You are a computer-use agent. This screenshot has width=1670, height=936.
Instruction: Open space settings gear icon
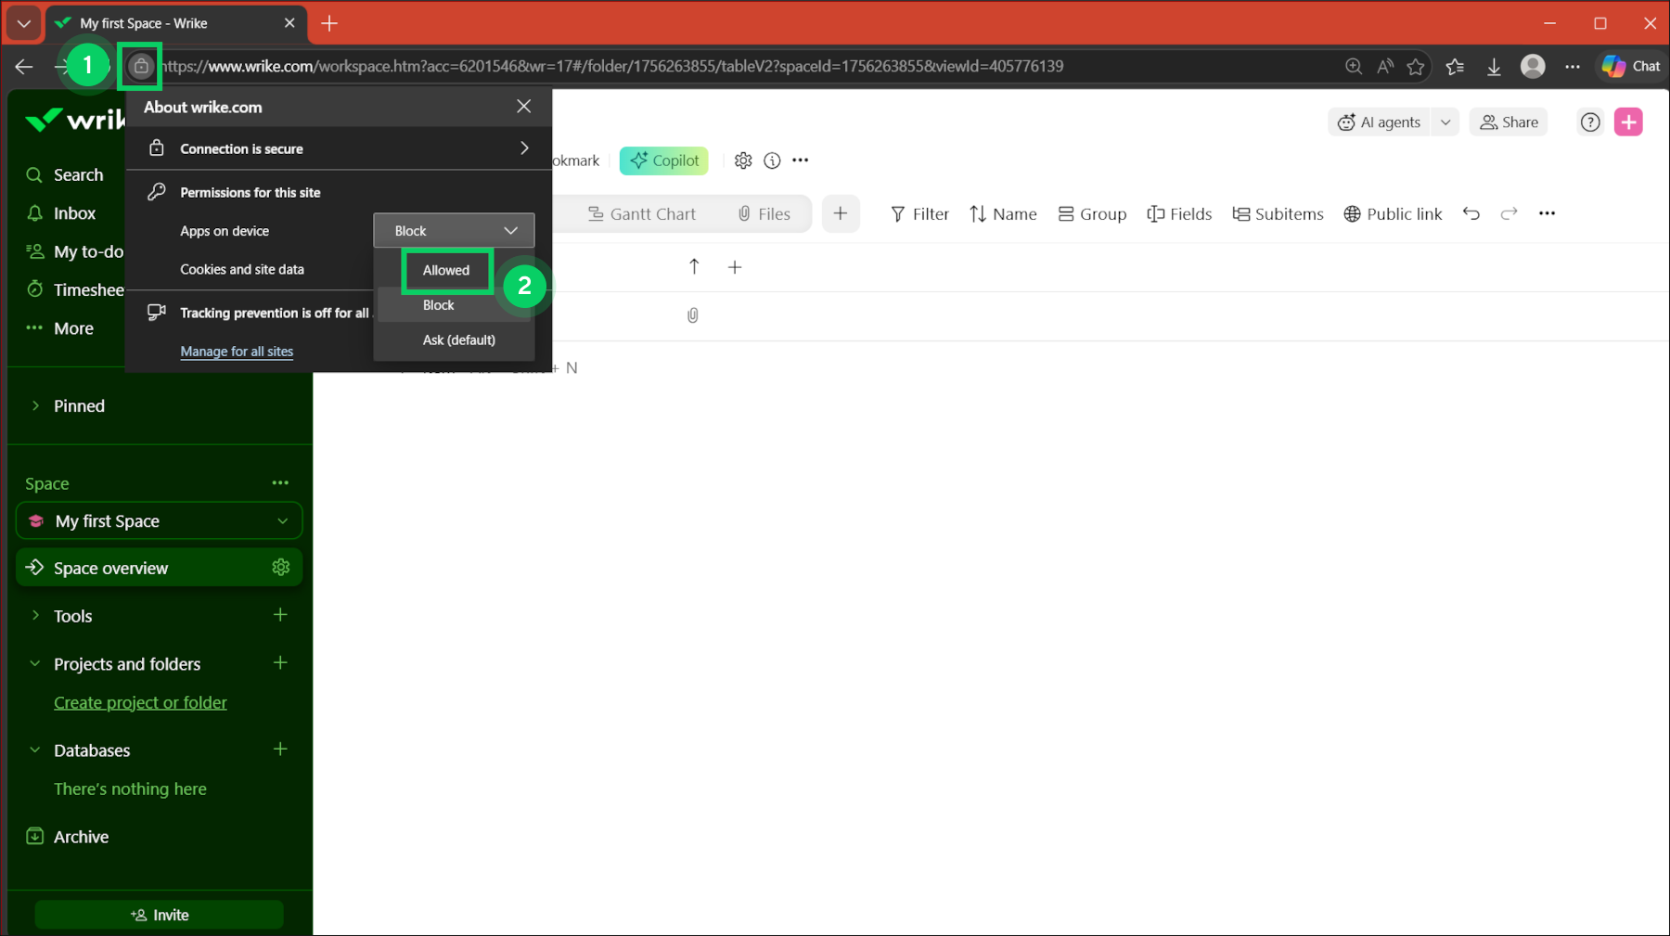click(x=743, y=160)
